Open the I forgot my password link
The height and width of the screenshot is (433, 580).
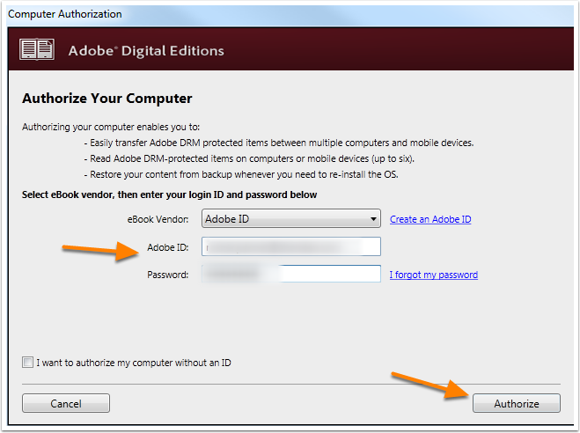point(434,275)
